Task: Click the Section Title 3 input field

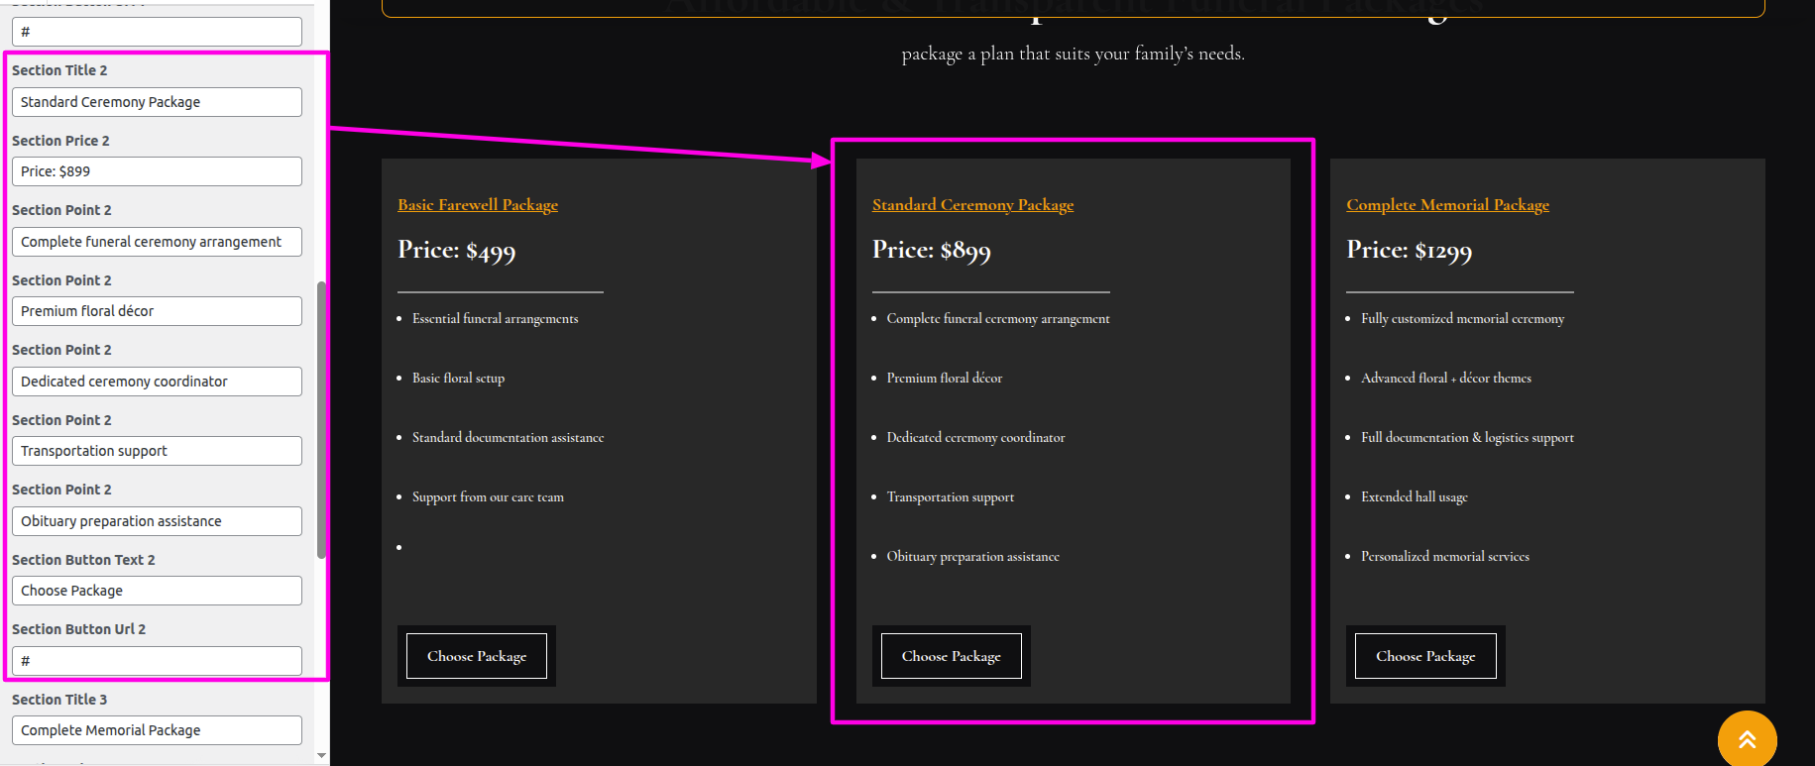Action: [x=157, y=730]
